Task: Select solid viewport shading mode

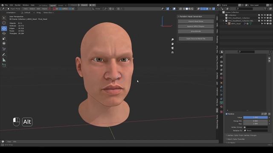Action: [x=187, y=8]
